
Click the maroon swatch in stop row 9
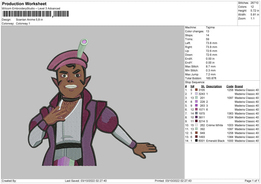click(196, 121)
